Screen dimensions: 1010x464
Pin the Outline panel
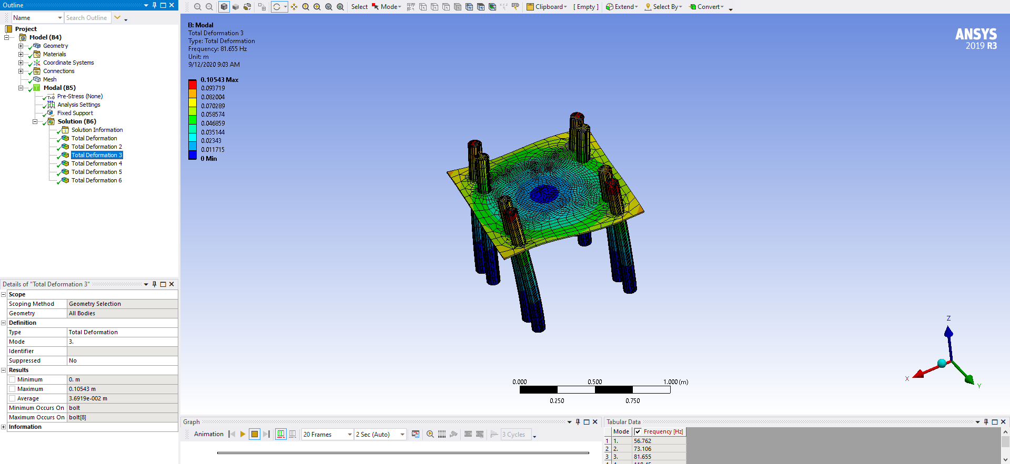[155, 5]
